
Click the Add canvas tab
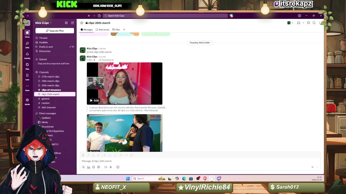pos(102,30)
